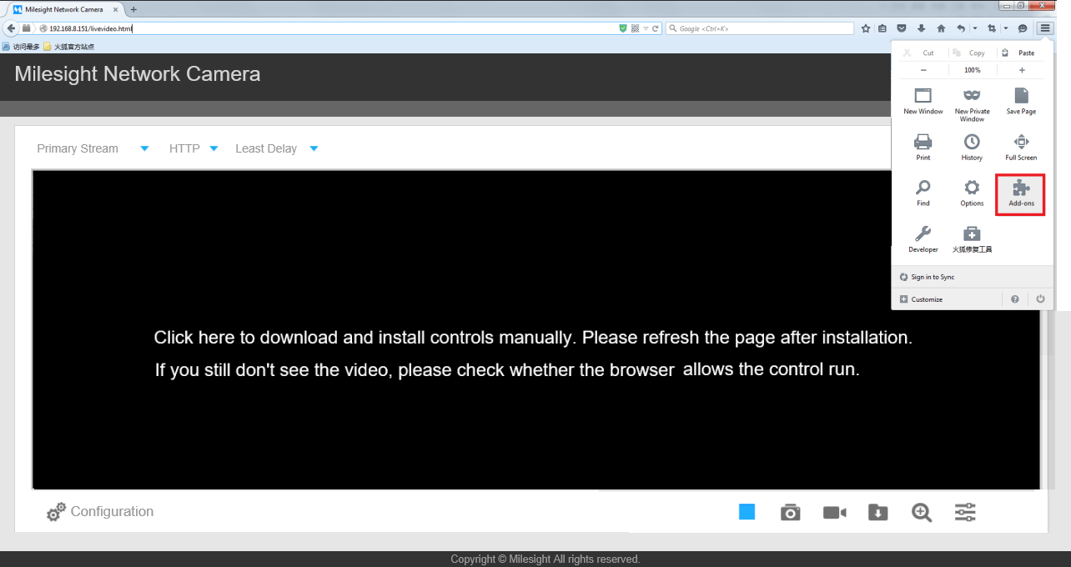
Task: Click the browser Back arrow
Action: tap(11, 28)
